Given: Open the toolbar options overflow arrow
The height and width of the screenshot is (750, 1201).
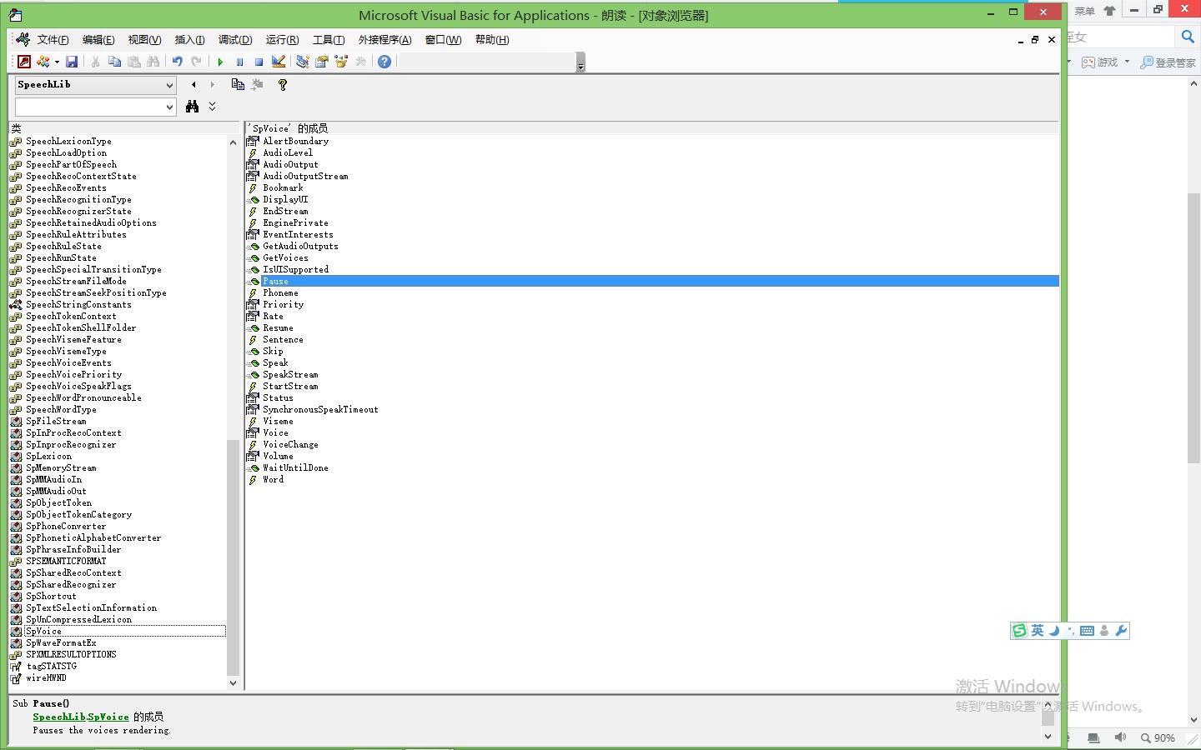Looking at the screenshot, I should (580, 62).
